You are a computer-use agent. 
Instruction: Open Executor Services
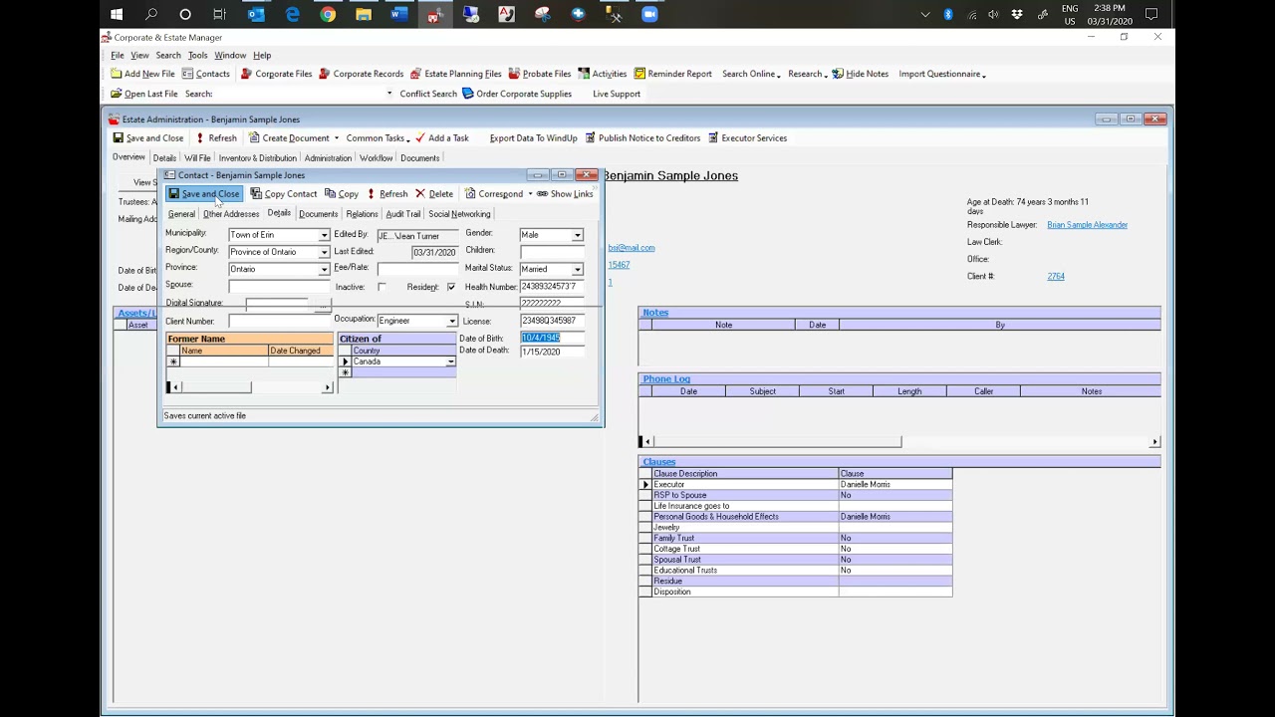pos(747,138)
